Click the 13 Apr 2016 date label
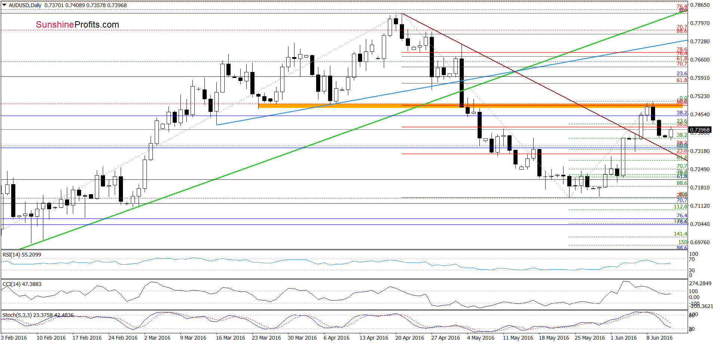 (374, 338)
